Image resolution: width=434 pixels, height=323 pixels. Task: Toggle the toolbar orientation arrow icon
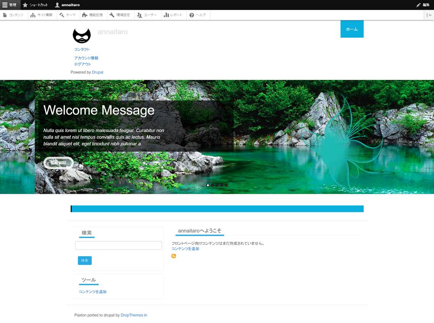pyautogui.click(x=429, y=15)
